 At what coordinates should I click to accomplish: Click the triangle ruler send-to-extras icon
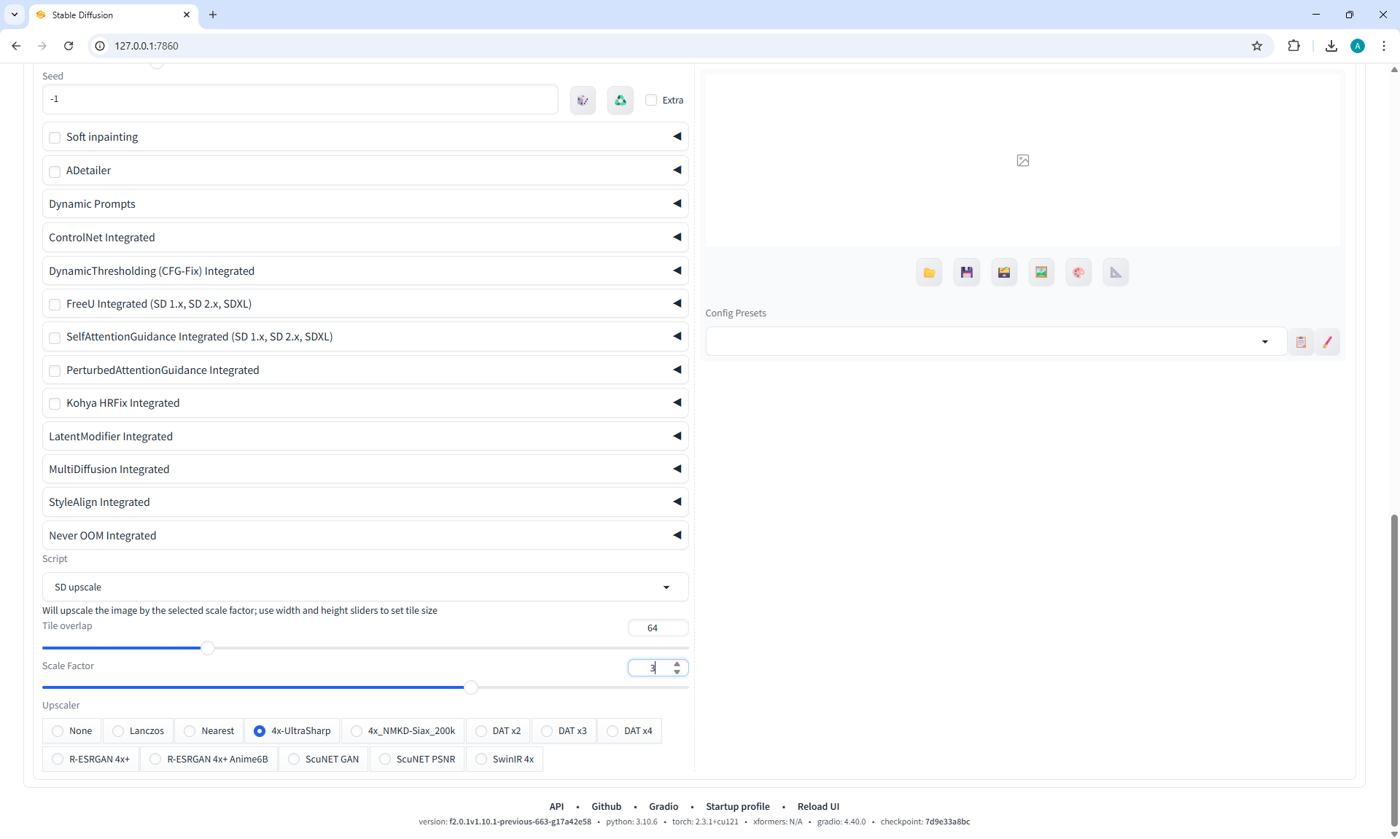pyautogui.click(x=1116, y=273)
